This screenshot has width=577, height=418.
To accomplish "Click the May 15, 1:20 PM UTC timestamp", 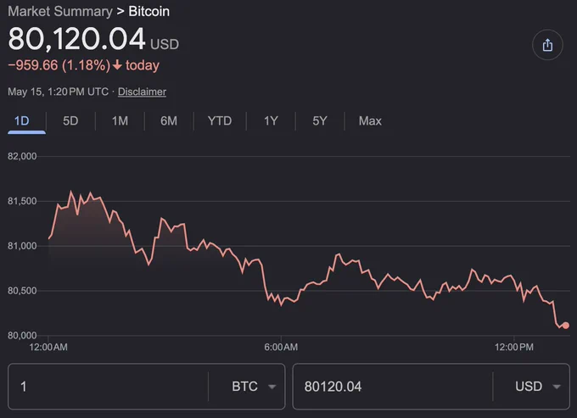I will (x=59, y=92).
